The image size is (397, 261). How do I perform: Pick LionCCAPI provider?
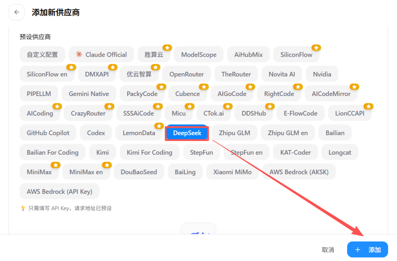click(350, 113)
